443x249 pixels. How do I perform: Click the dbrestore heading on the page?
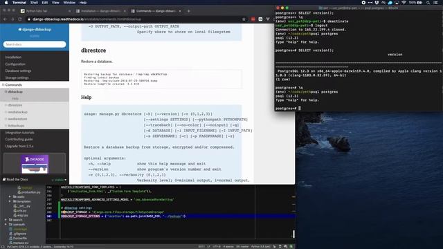[x=93, y=50]
